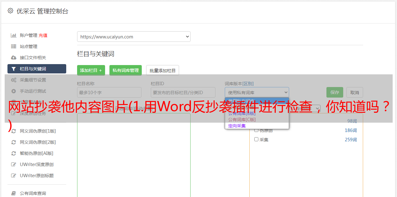The image size is (397, 197).
Task: Click the red 充值 recharge link
Action: pos(43,35)
